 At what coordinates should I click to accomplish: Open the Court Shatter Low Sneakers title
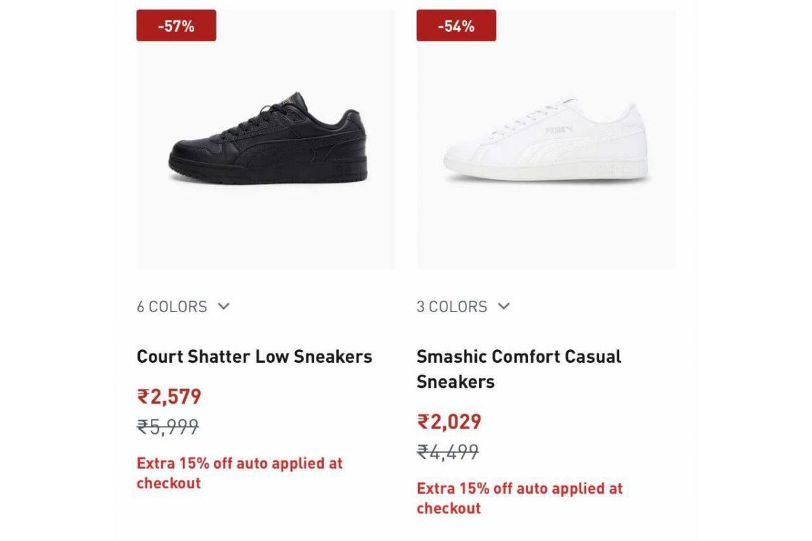point(254,357)
